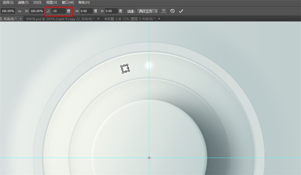Commit the transform with the checkmark icon
The image size is (301, 175).
pyautogui.click(x=181, y=11)
